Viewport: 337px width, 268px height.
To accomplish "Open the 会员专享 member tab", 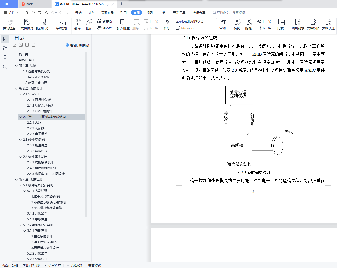I will pyautogui.click(x=199, y=13).
